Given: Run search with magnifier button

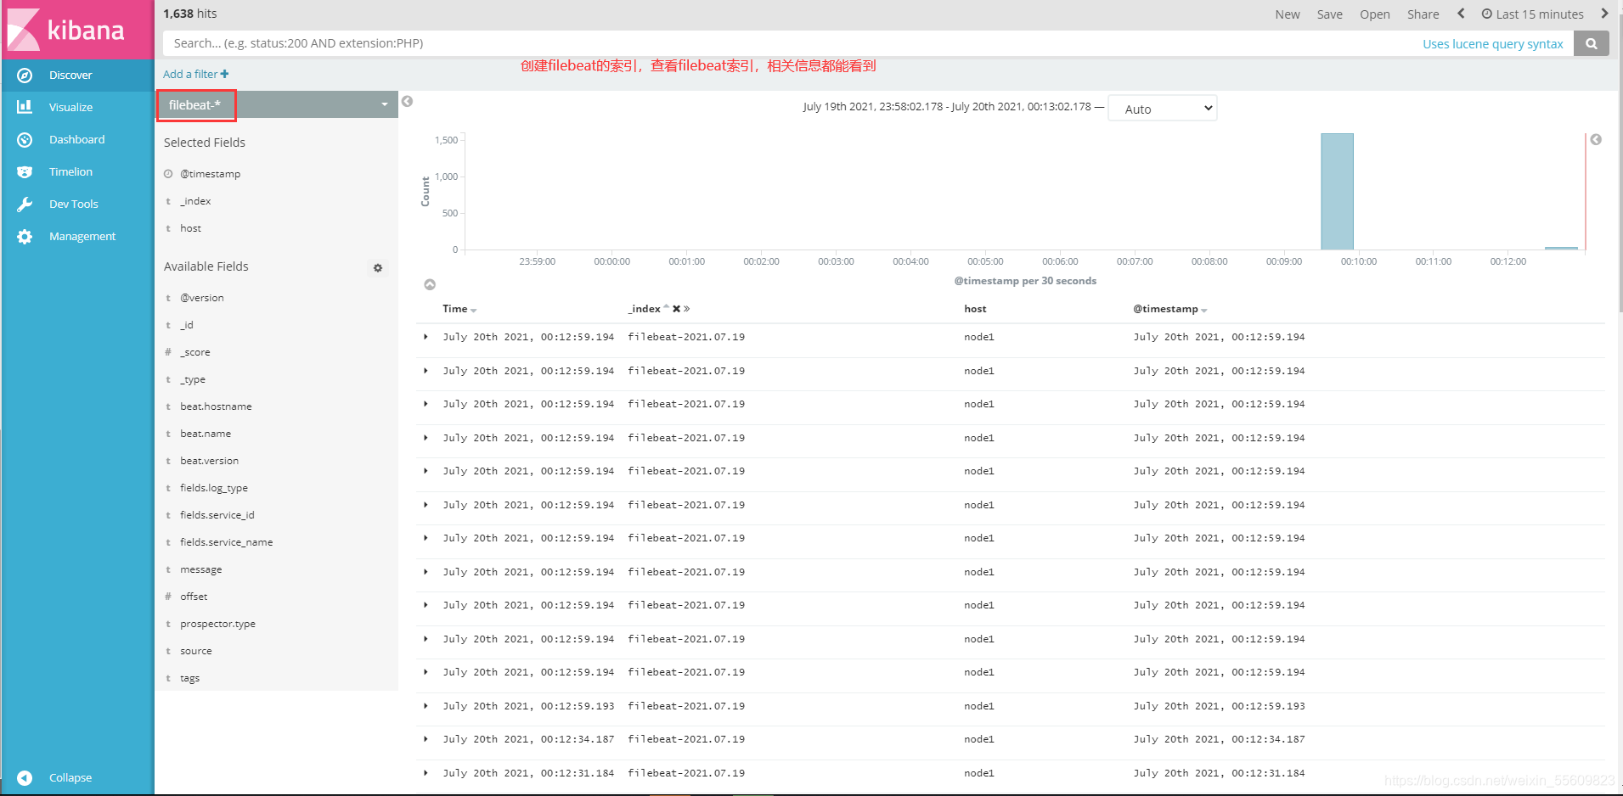Looking at the screenshot, I should [x=1592, y=43].
